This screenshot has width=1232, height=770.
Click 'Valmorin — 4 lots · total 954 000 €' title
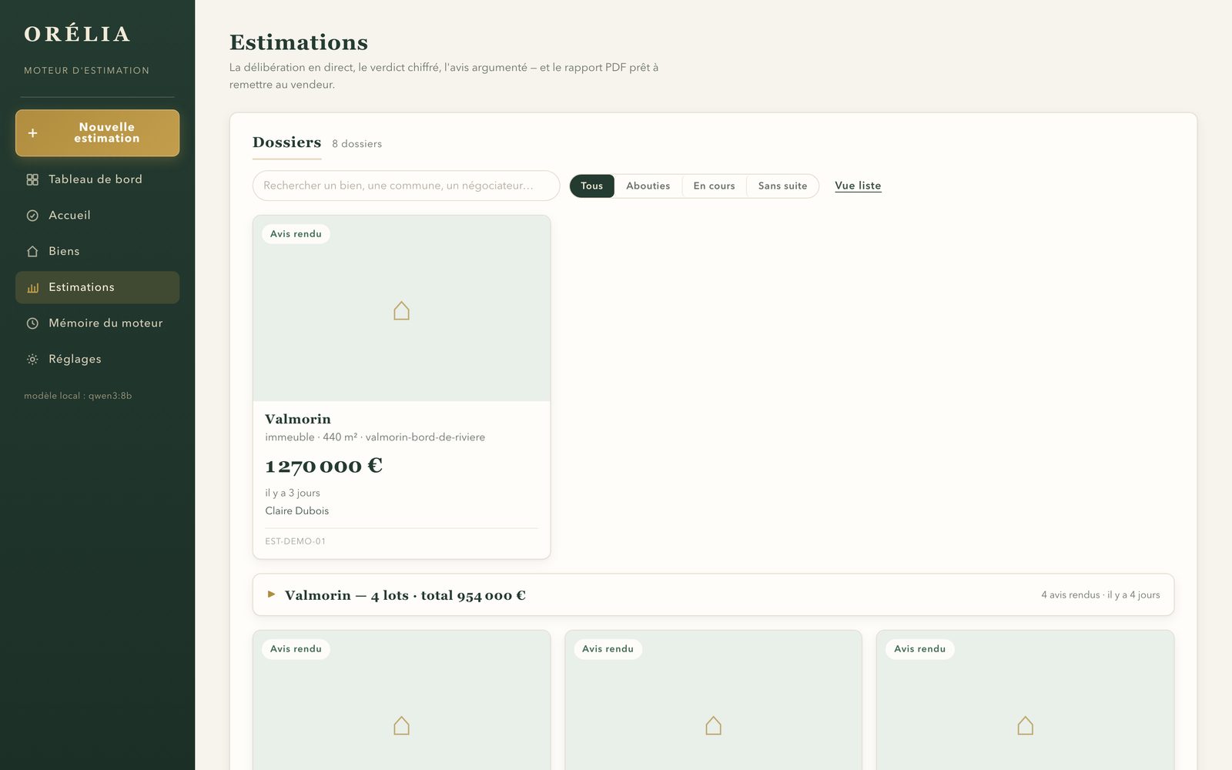click(x=405, y=595)
